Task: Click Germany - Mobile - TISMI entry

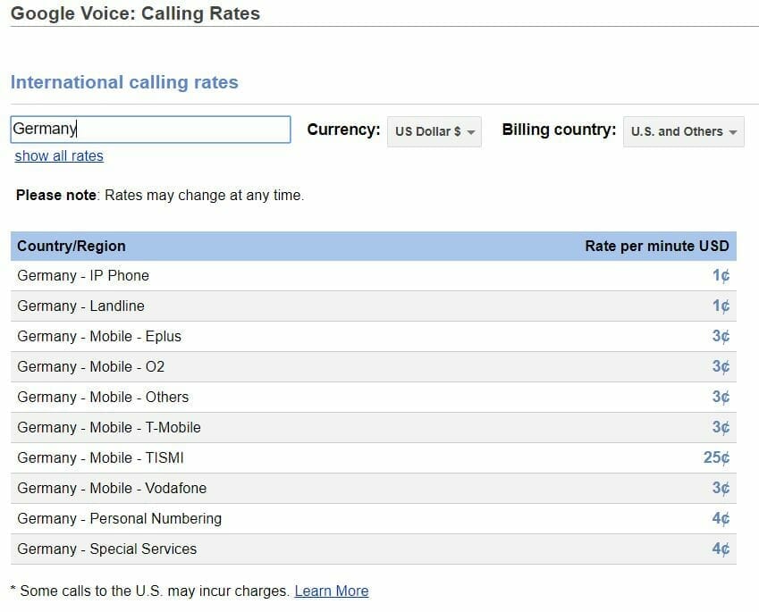Action: (100, 457)
